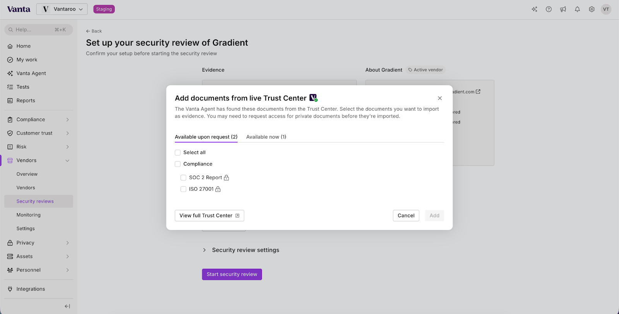This screenshot has height=314, width=619.
Task: Click the Reports chart icon
Action: click(10, 101)
